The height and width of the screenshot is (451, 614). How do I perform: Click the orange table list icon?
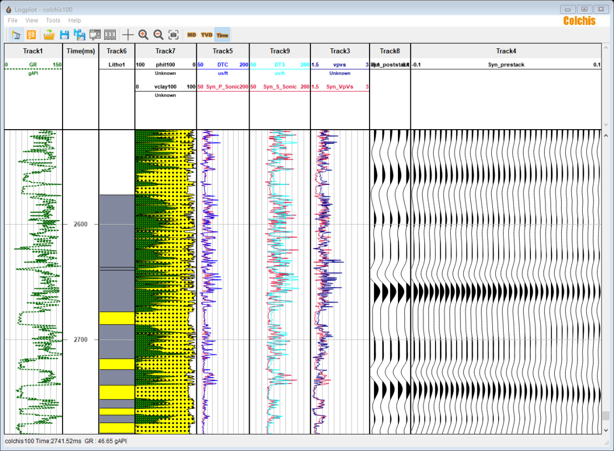(31, 35)
